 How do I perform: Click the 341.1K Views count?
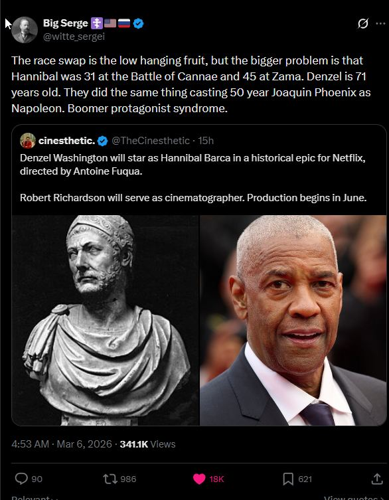tap(147, 444)
